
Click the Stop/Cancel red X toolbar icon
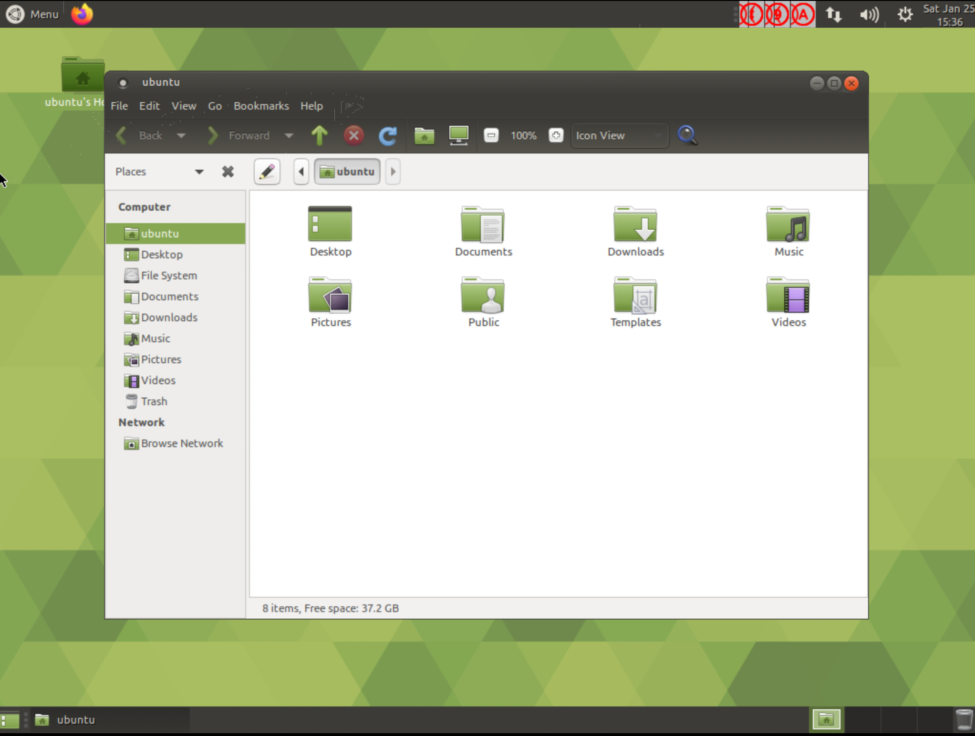353,135
